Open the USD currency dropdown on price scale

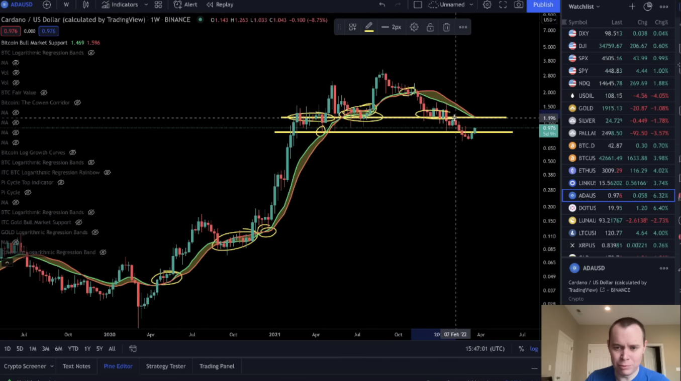coord(549,20)
